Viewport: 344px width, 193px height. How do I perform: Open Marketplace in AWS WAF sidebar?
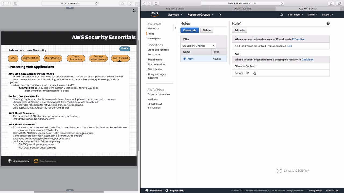click(x=154, y=38)
